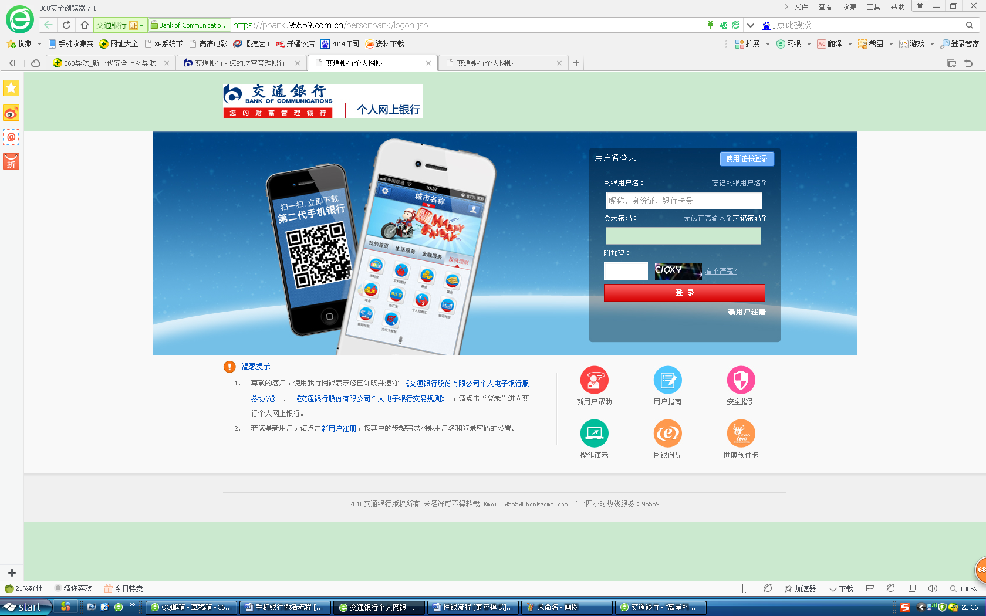Open Weibo icon in left sidebar
This screenshot has height=616, width=986.
11,113
